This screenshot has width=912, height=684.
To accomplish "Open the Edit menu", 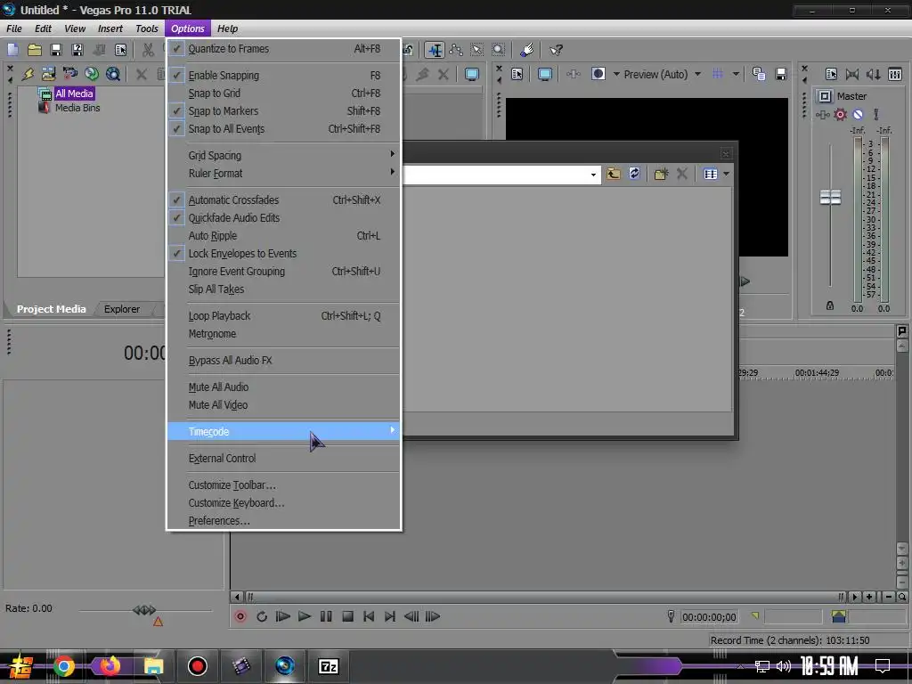I will click(x=43, y=28).
